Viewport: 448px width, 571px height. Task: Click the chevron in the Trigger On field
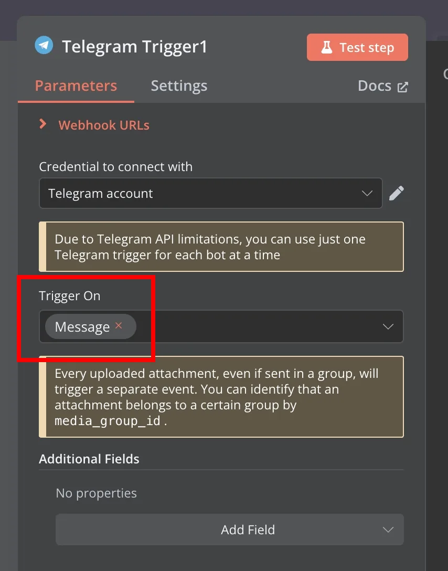coord(388,326)
